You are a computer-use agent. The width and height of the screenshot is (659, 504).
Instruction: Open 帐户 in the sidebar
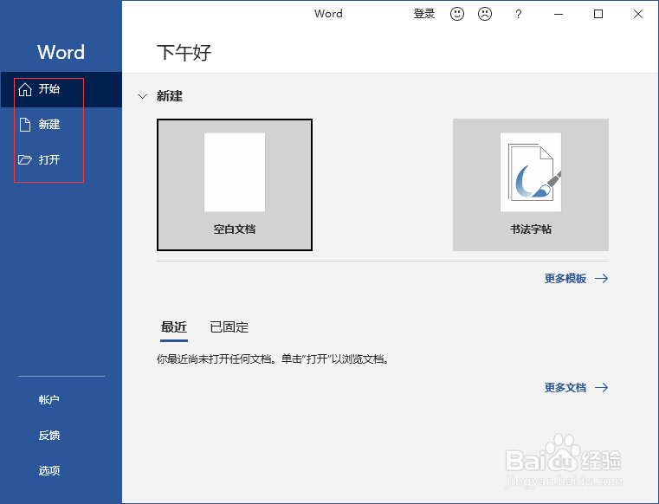click(49, 399)
